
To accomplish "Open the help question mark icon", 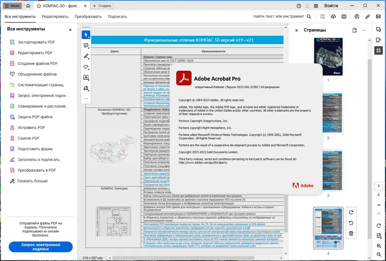I will pyautogui.click(x=299, y=6).
